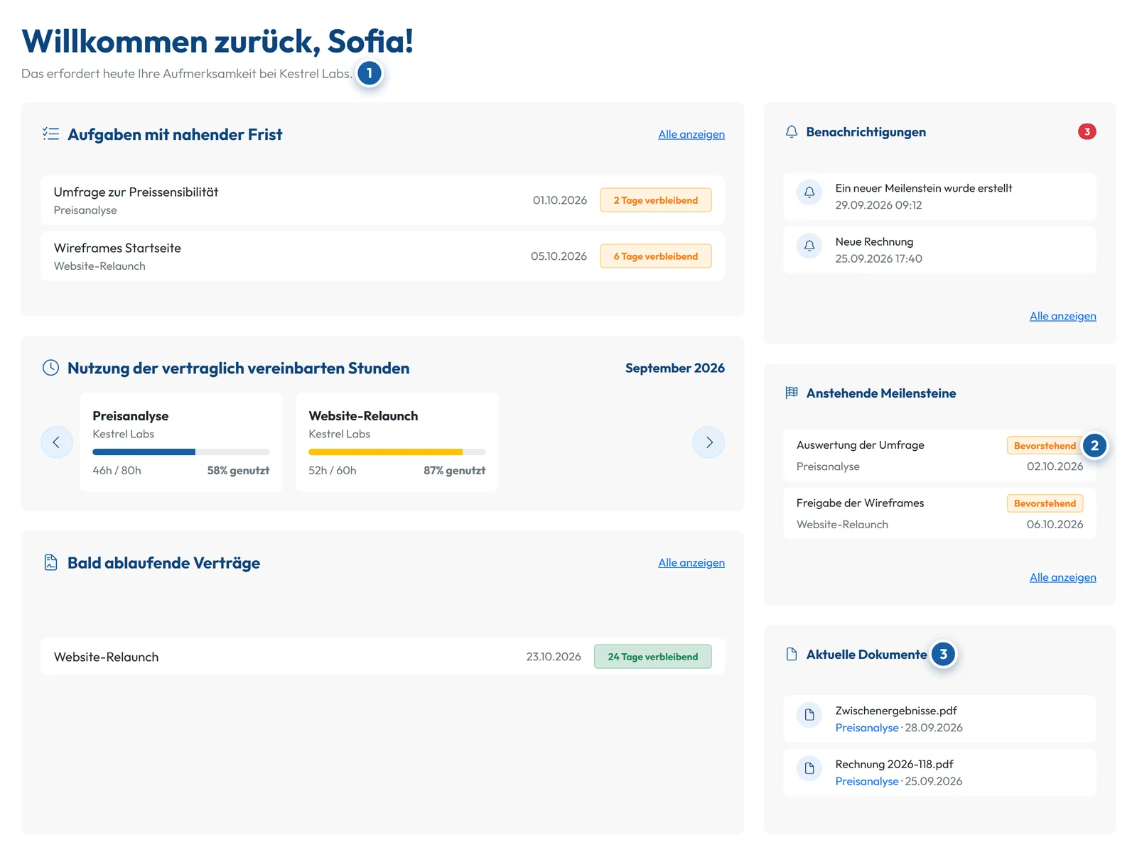Open the Freigabe der Wireframes milestone

[939, 513]
